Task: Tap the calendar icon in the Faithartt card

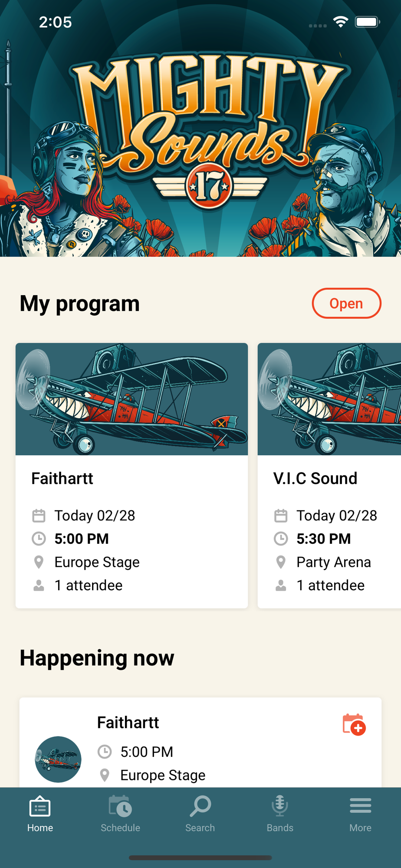Action: click(x=39, y=516)
